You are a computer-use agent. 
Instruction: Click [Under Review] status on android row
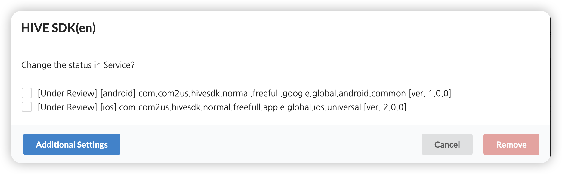coord(67,93)
